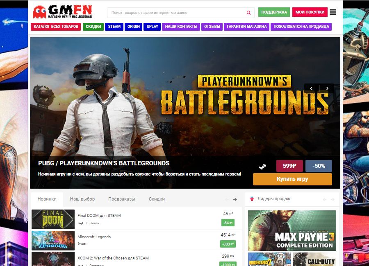Click Final DOOM price 45
369x266 pixels.
click(x=228, y=214)
